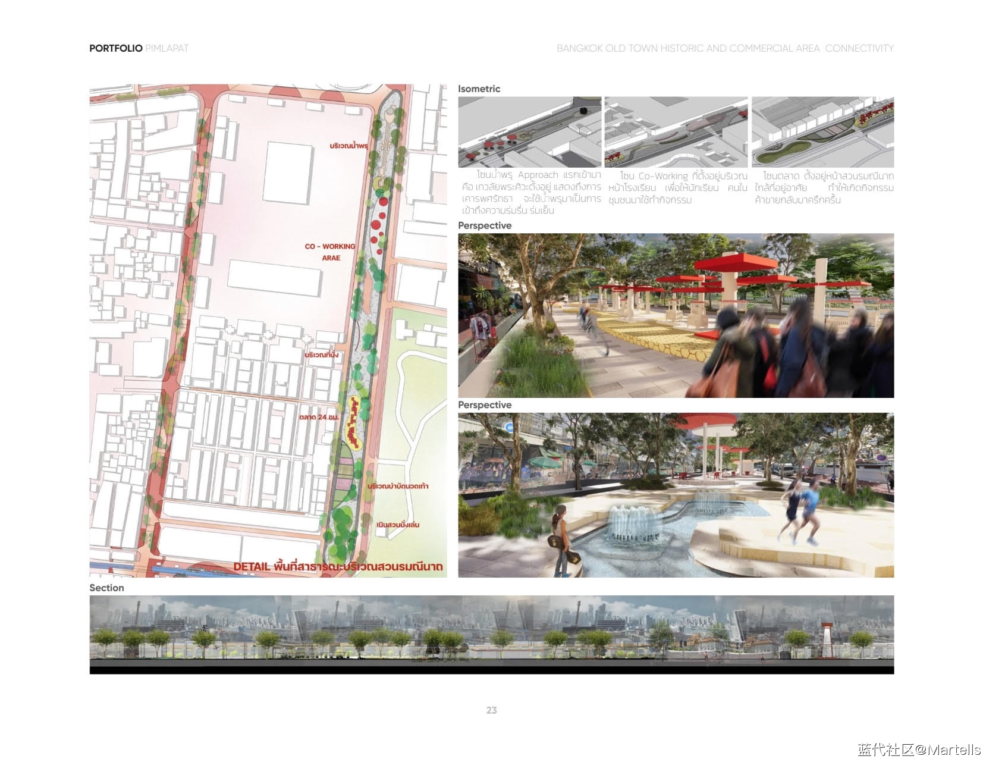Screen dimensions: 983x759
Task: Open the isometric thumbnail with red circular canopies
Action: [529, 132]
